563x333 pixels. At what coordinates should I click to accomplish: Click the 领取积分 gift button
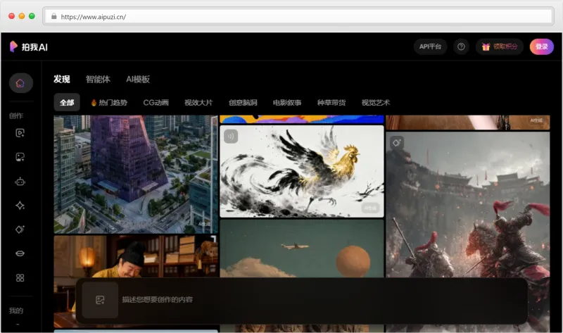[500, 46]
